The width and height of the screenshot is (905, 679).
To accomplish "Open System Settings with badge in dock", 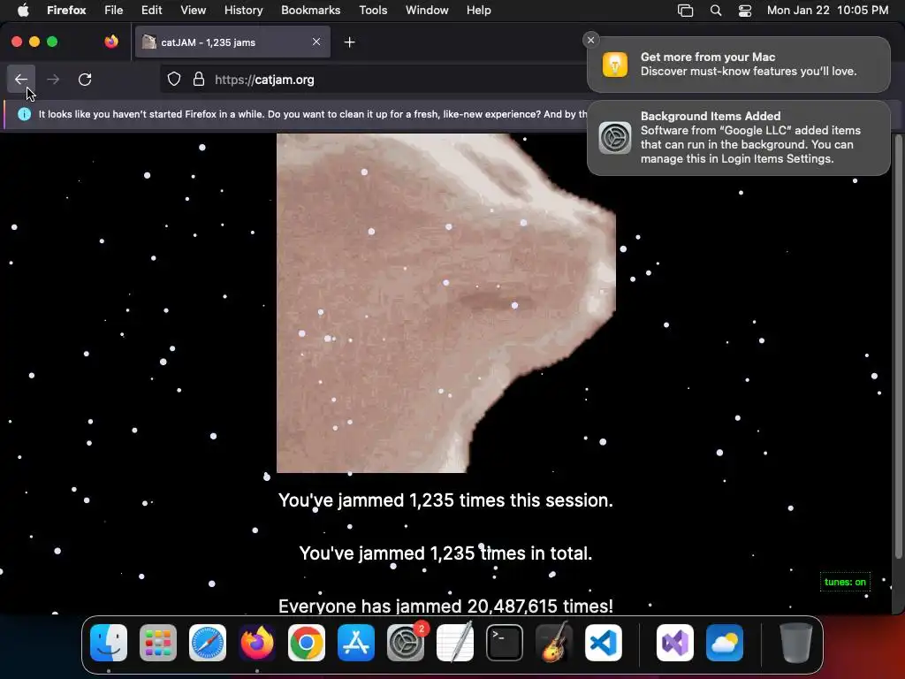I will point(406,643).
